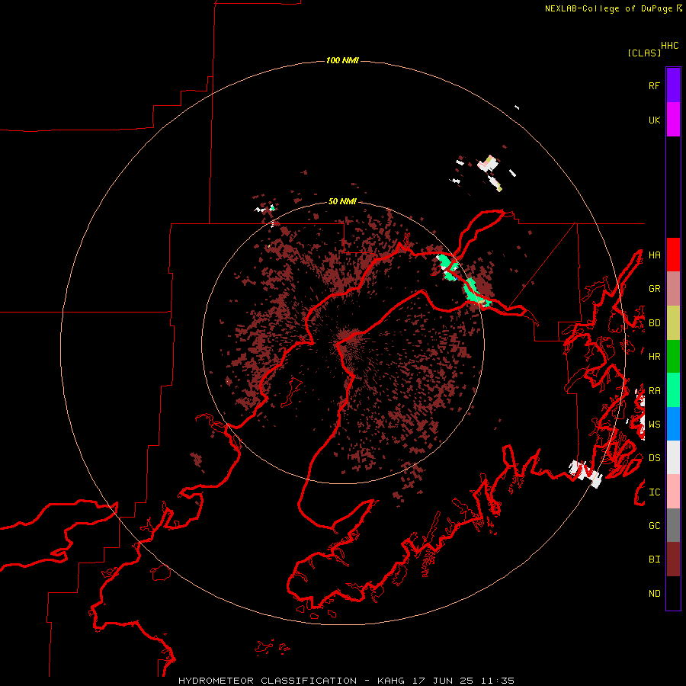Click the Hydrometeor Classification KAHG title text
This screenshot has height=686, width=686.
346,681
